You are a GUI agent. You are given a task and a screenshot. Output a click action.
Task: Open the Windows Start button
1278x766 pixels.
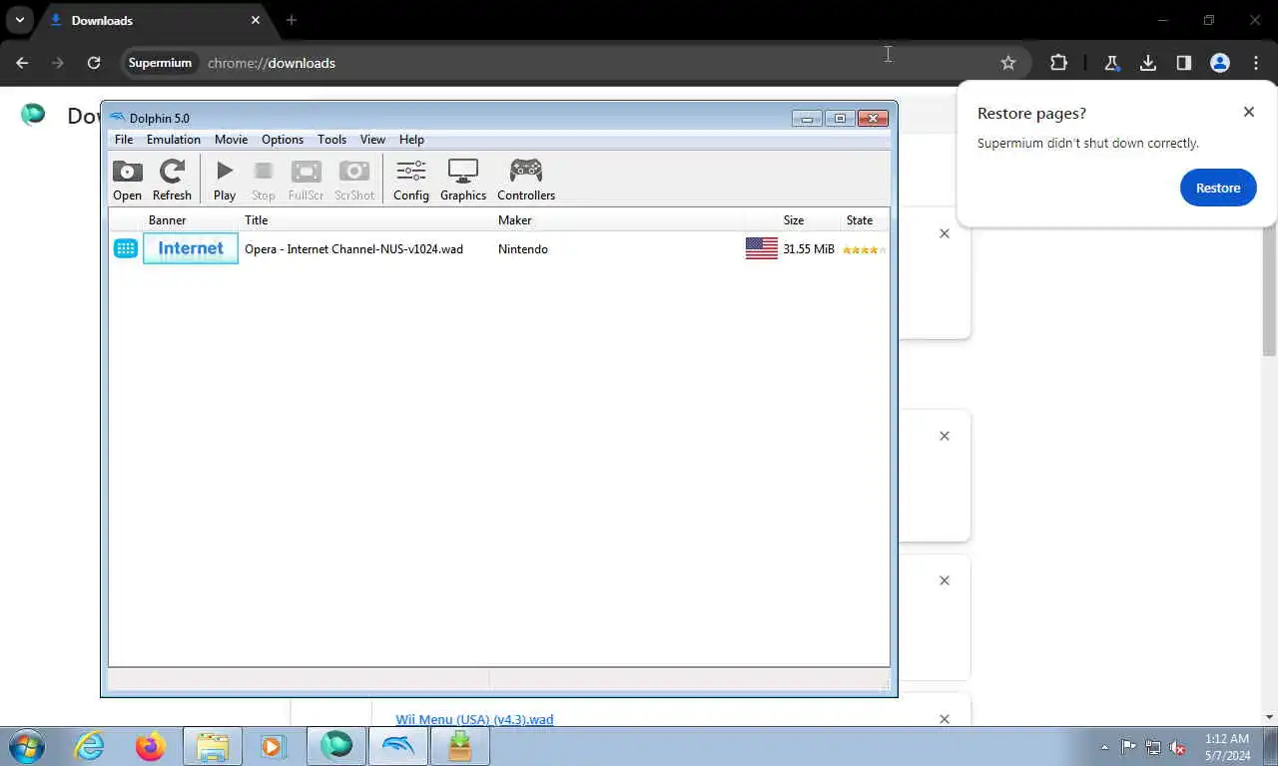pyautogui.click(x=27, y=746)
